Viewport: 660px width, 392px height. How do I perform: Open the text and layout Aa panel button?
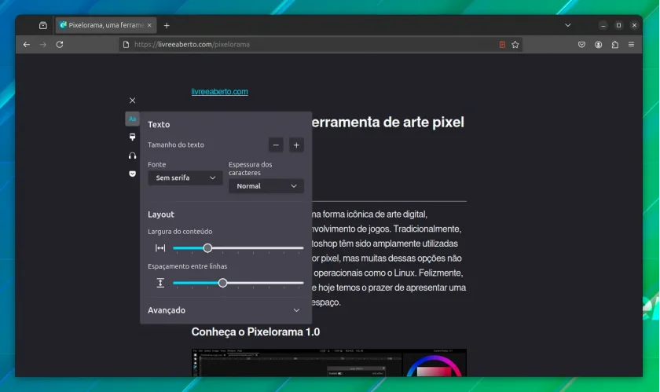click(132, 119)
